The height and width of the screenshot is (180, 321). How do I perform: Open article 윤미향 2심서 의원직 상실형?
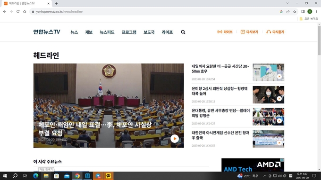(220, 91)
